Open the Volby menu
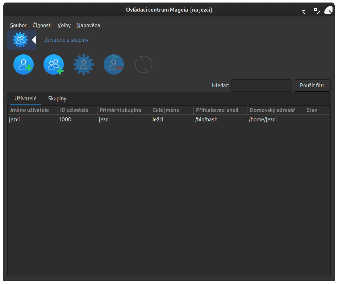 coord(64,25)
